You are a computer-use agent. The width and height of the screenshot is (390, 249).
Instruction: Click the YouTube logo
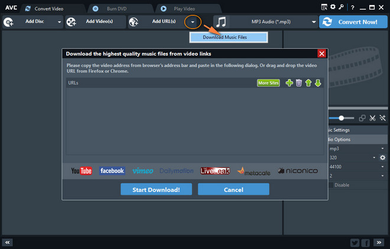pyautogui.click(x=82, y=171)
